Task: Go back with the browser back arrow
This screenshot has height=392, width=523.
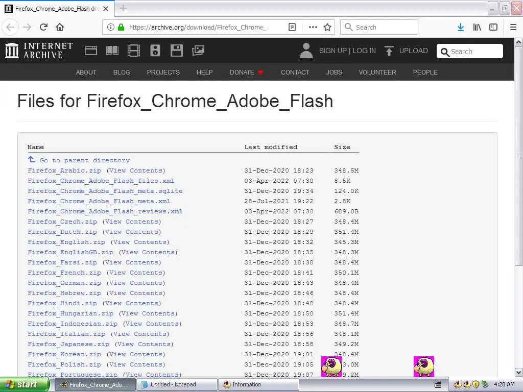Action: (10, 27)
